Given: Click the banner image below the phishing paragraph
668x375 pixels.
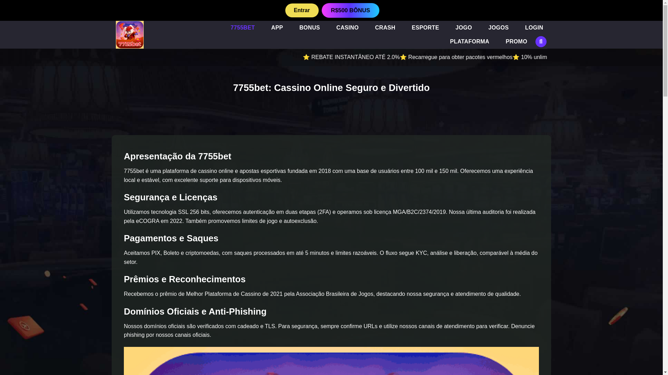Looking at the screenshot, I should 331,361.
